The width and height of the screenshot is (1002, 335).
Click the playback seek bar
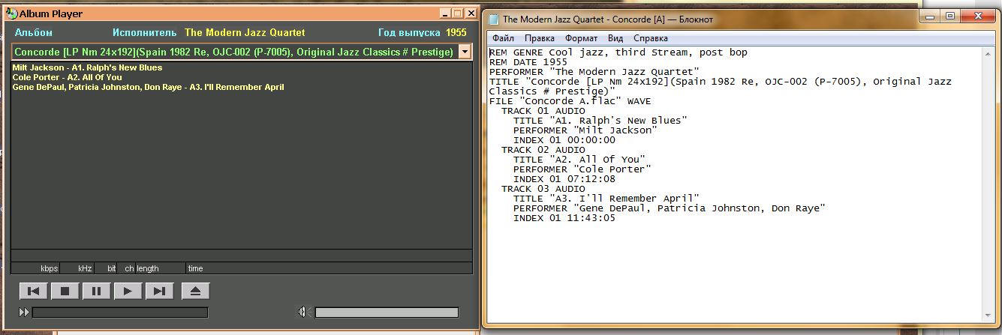click(120, 313)
